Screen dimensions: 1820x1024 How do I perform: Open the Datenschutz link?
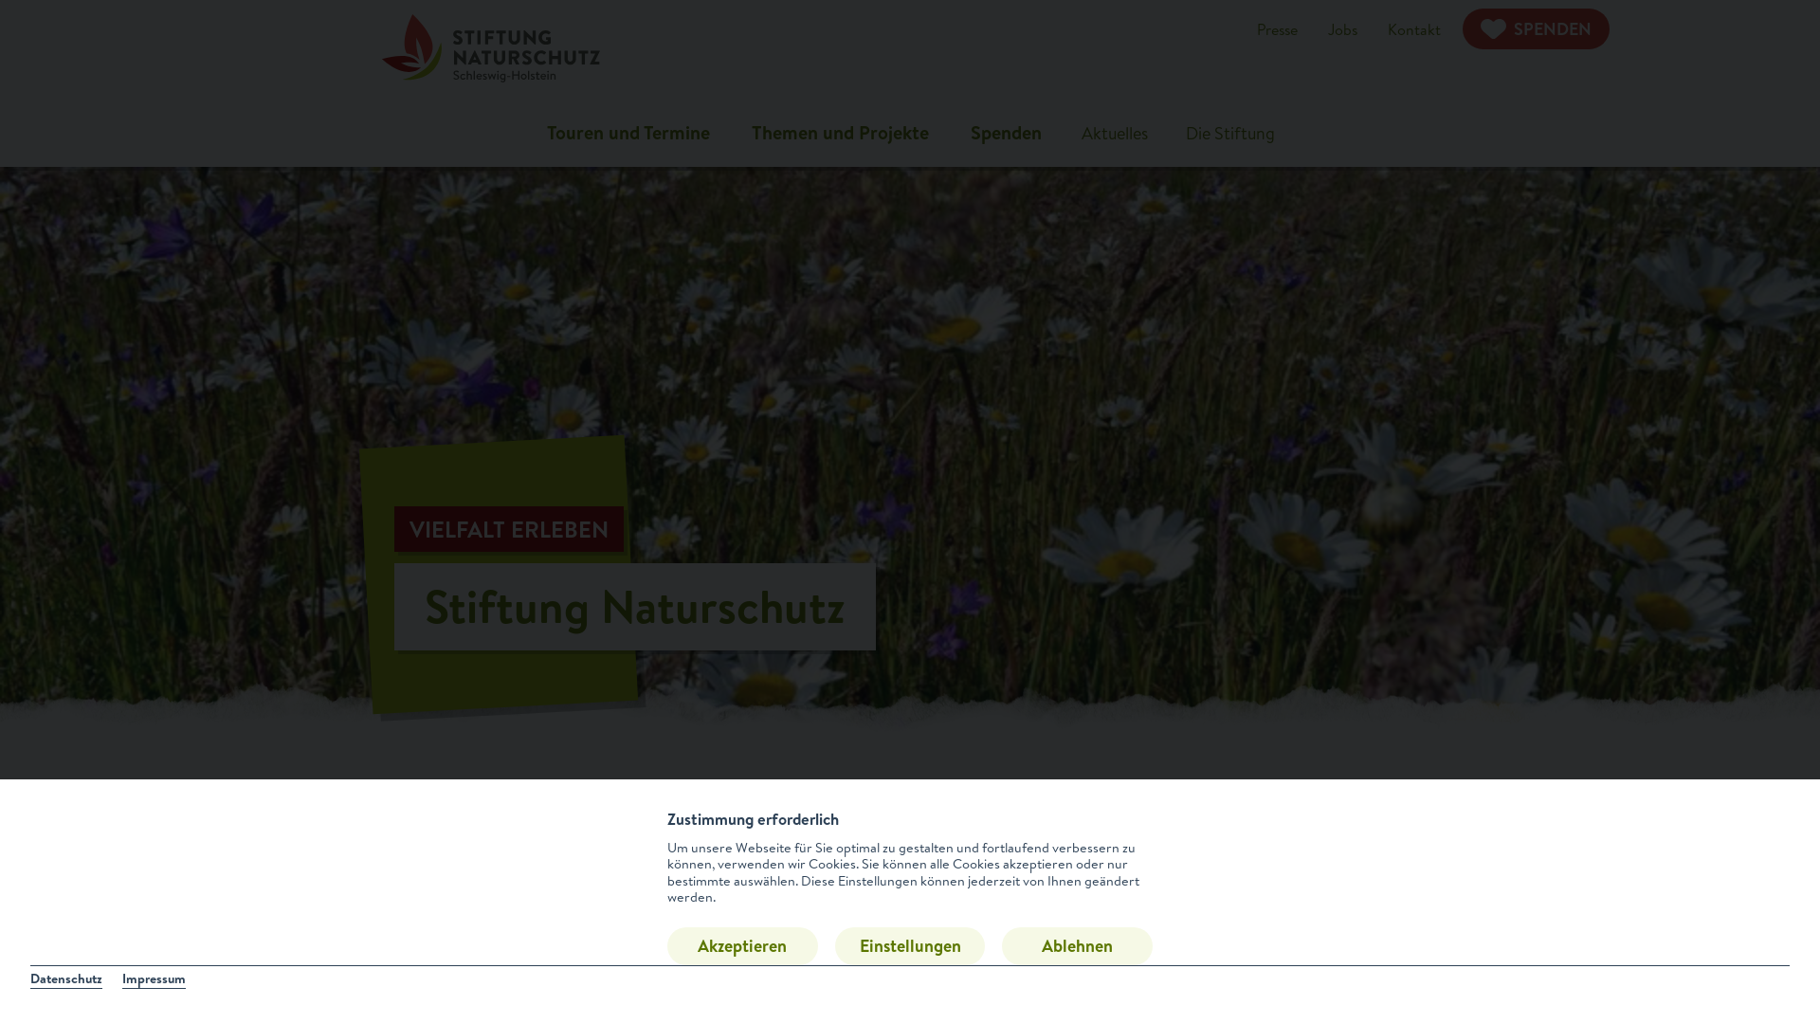coord(66,979)
